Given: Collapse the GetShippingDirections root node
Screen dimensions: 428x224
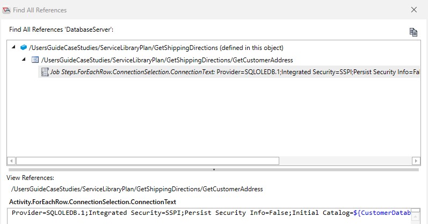Looking at the screenshot, I should pyautogui.click(x=13, y=47).
